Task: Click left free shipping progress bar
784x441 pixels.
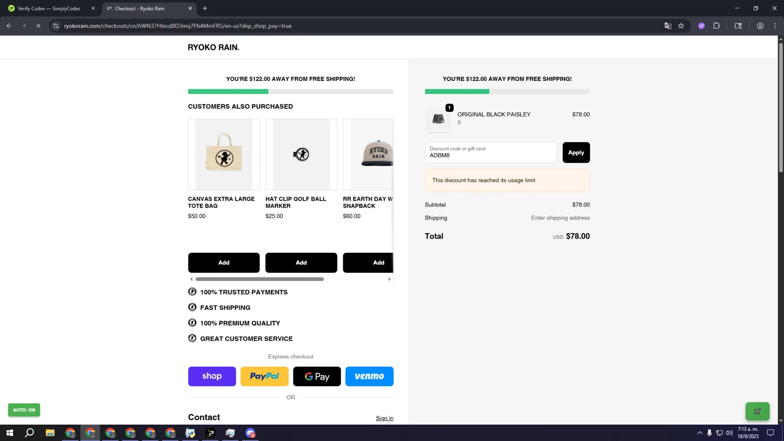Action: click(291, 91)
